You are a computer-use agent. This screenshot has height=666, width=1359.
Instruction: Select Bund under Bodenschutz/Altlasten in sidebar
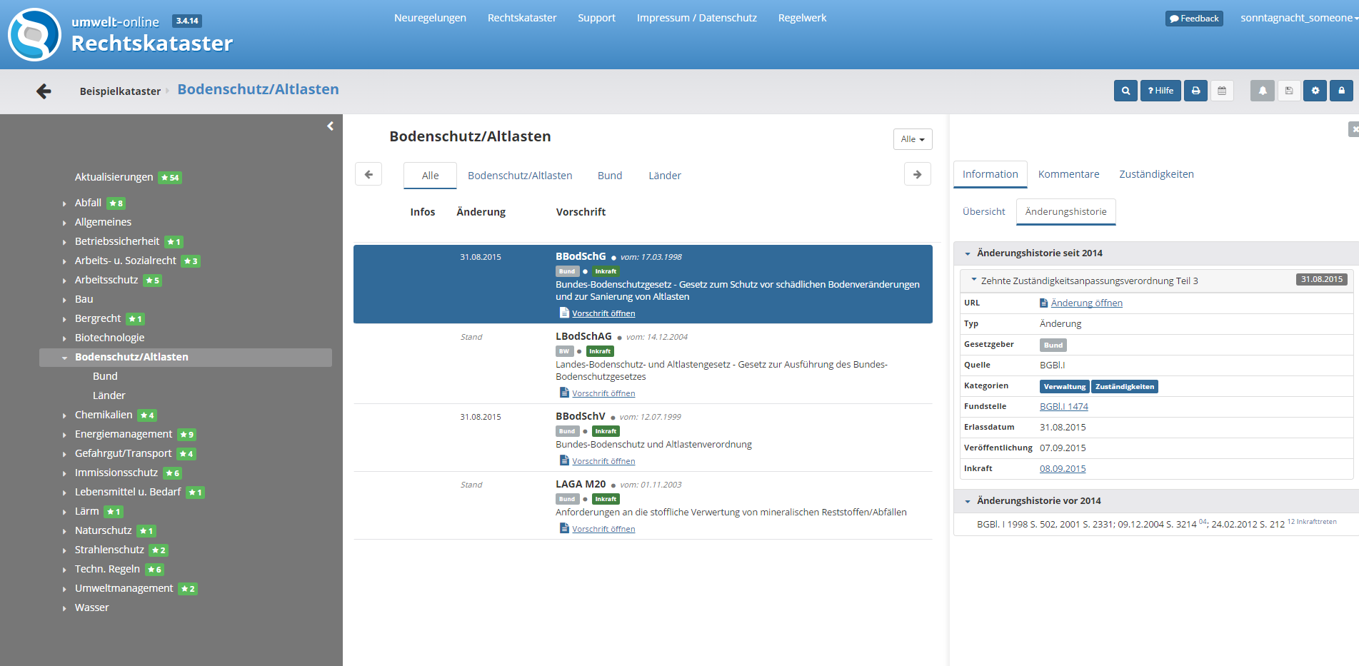point(105,376)
